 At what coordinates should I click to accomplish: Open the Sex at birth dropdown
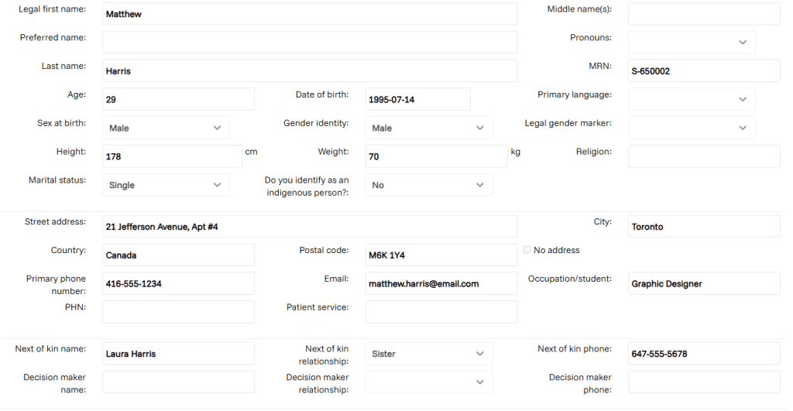[166, 128]
